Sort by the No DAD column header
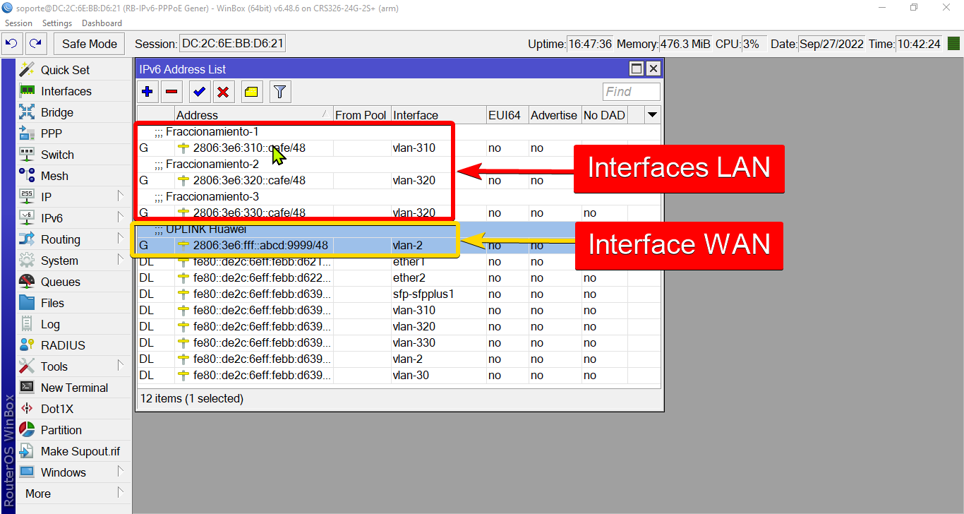Screen dimensions: 964x514 pyautogui.click(x=604, y=115)
